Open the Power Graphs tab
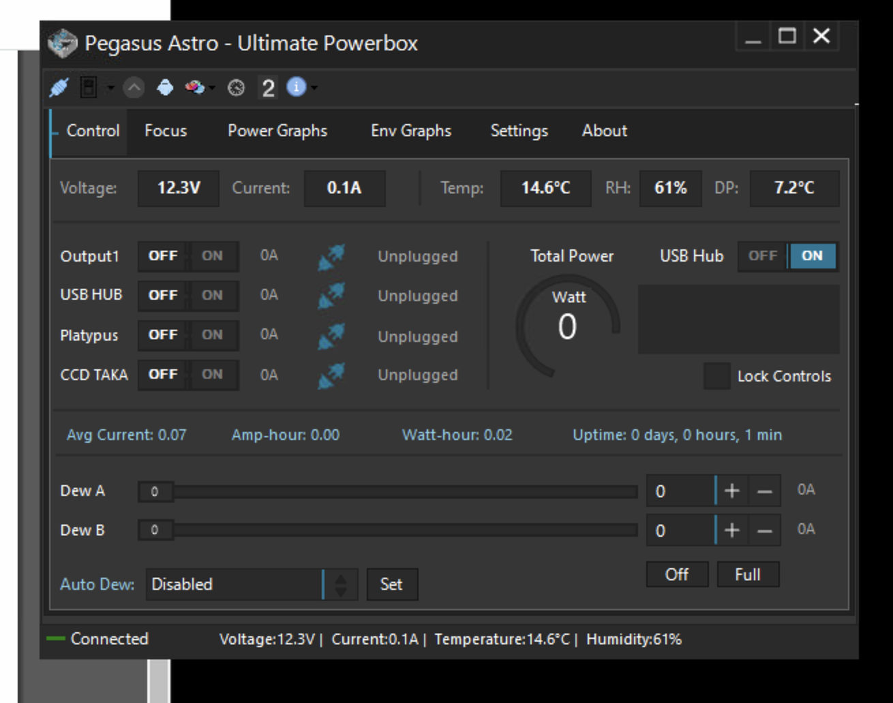This screenshot has height=703, width=893. pyautogui.click(x=277, y=131)
